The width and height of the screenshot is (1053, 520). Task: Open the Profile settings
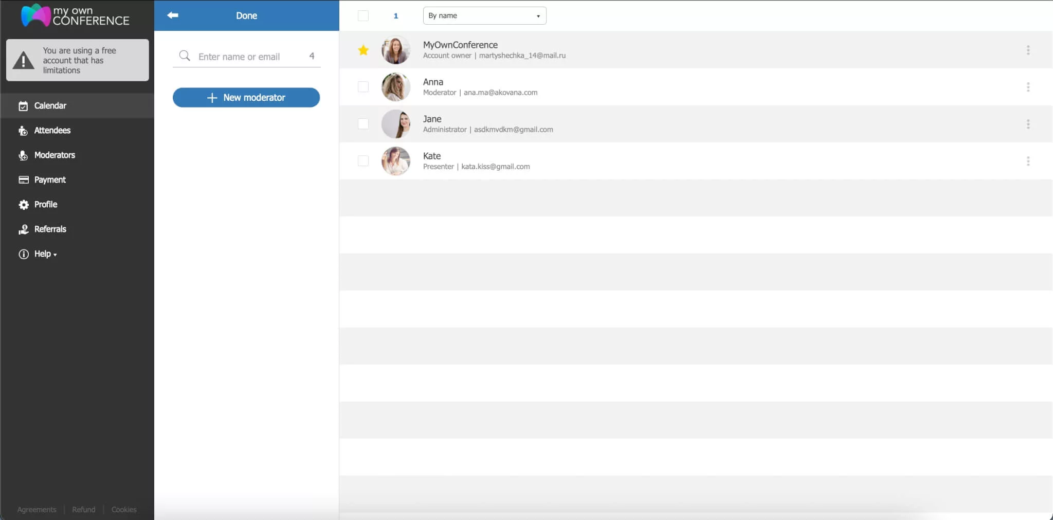(x=46, y=204)
